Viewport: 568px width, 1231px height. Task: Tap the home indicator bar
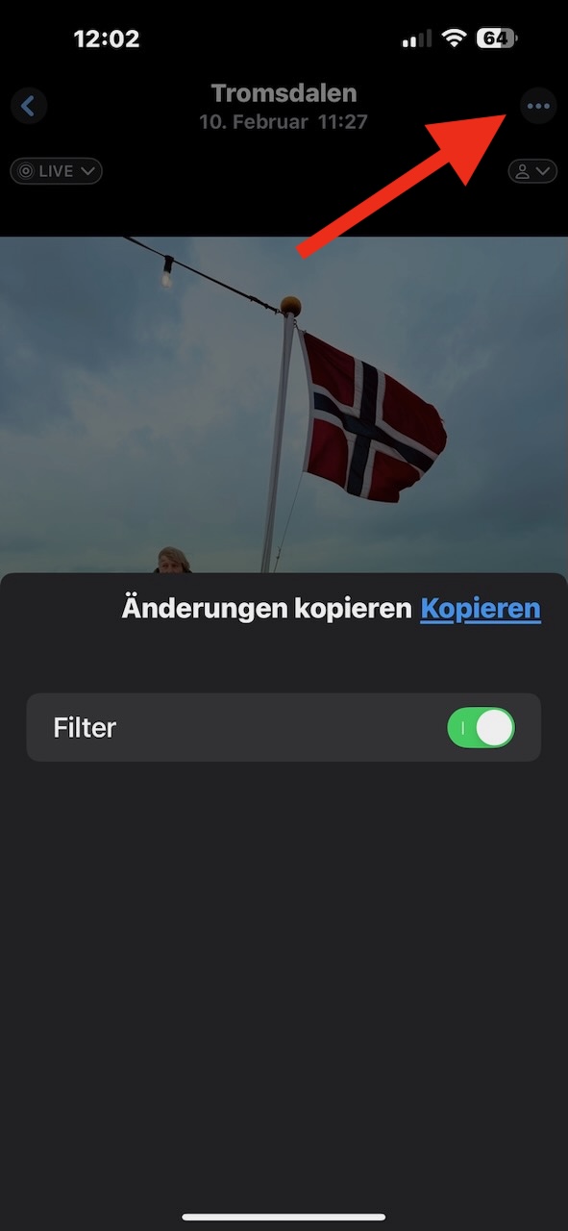[x=284, y=1217]
